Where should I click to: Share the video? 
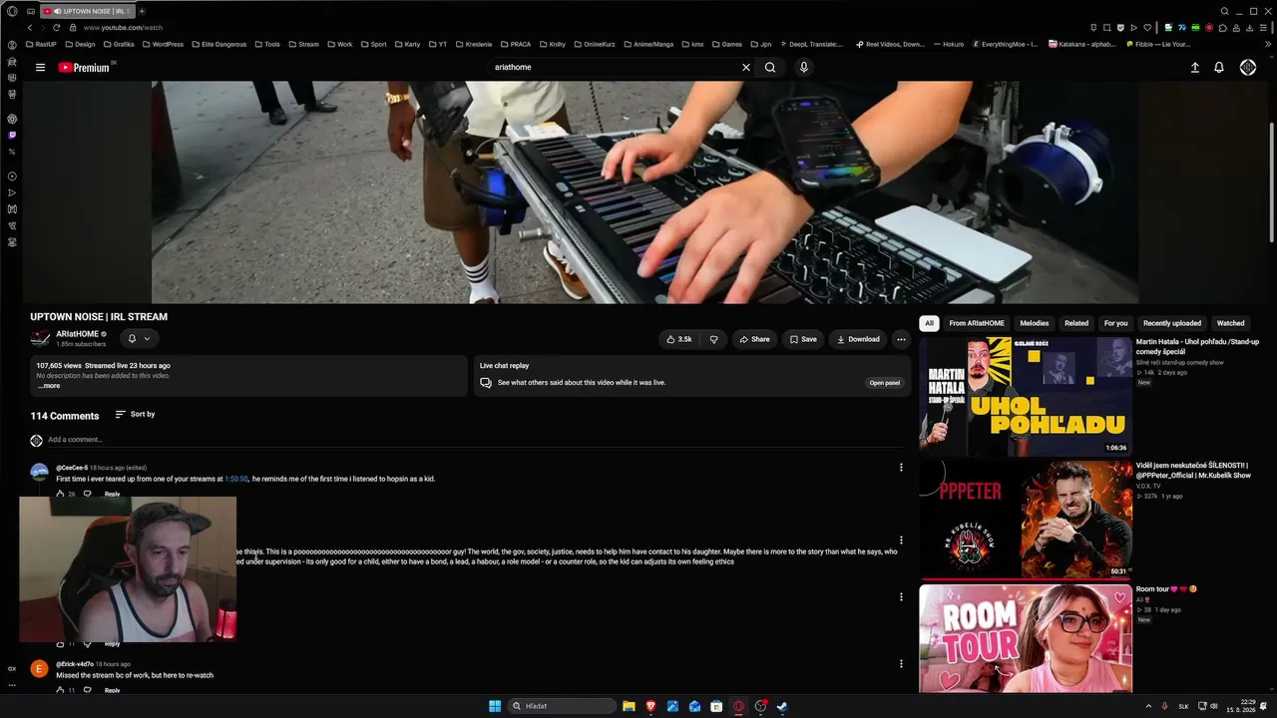pos(754,339)
